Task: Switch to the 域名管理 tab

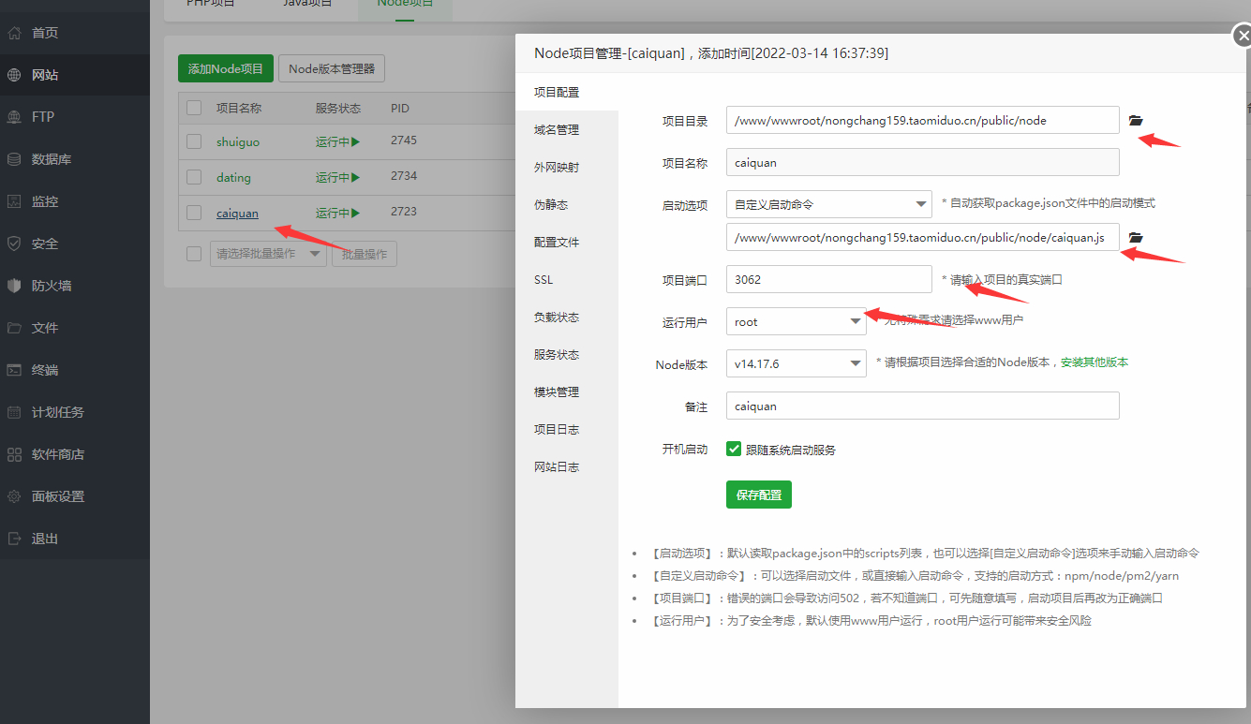Action: point(557,130)
